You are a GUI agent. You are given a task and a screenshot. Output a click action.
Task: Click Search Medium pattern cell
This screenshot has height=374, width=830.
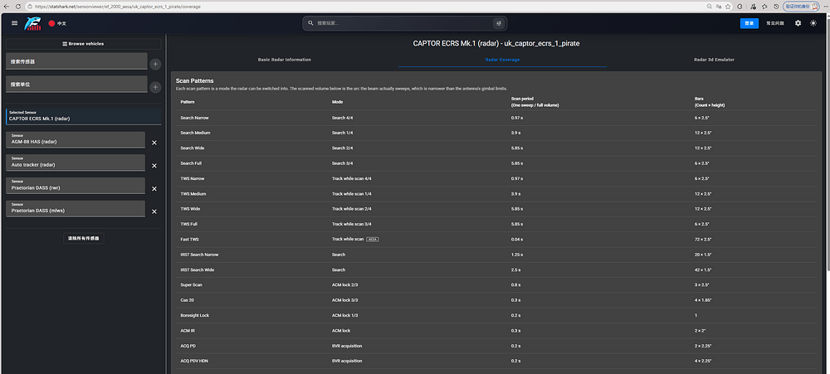click(x=195, y=133)
